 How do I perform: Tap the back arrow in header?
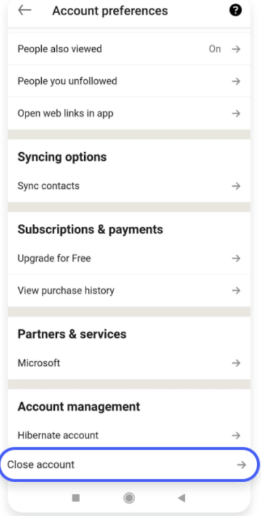(x=25, y=10)
